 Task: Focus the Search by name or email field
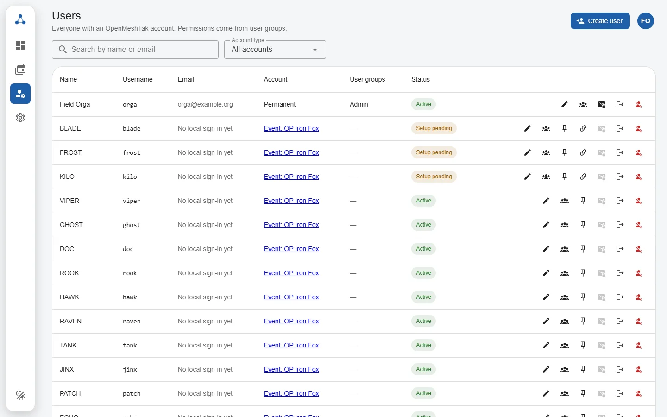coord(135,50)
